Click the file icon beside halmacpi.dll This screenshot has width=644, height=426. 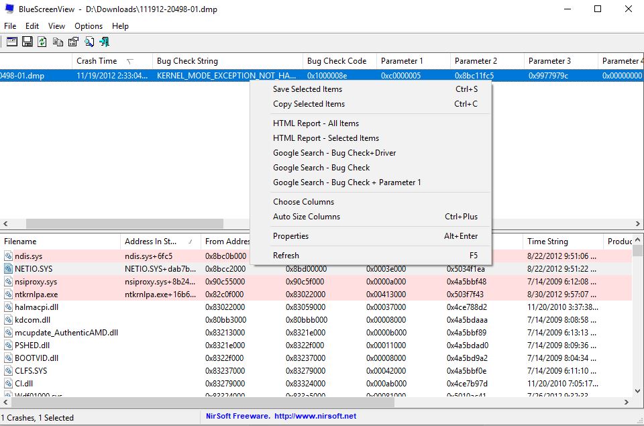tap(8, 307)
